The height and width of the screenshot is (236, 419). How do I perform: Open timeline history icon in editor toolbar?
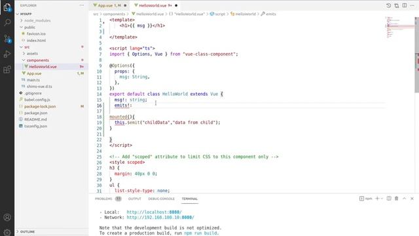tap(388, 5)
